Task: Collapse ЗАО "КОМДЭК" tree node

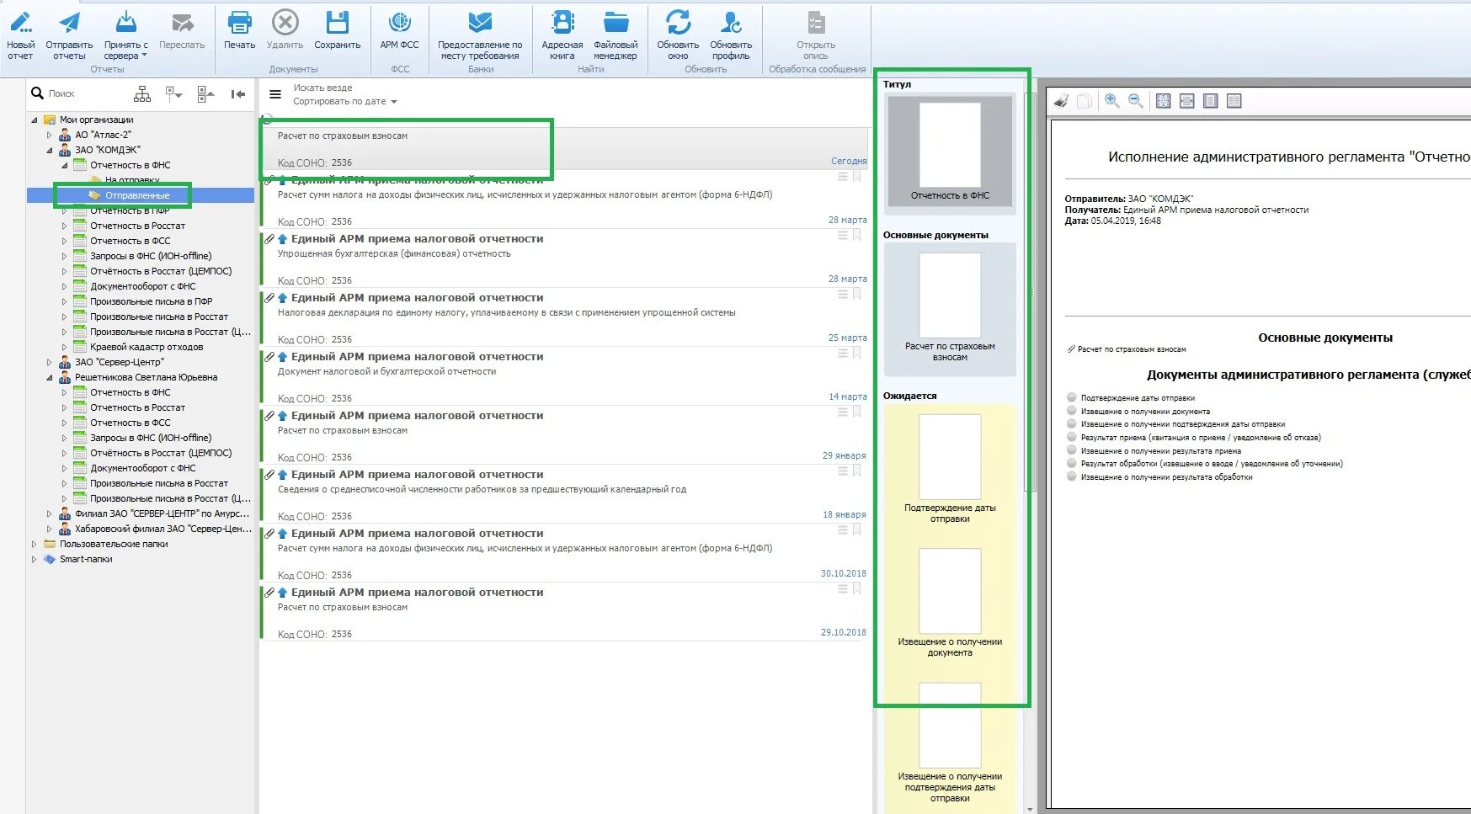Action: [50, 150]
